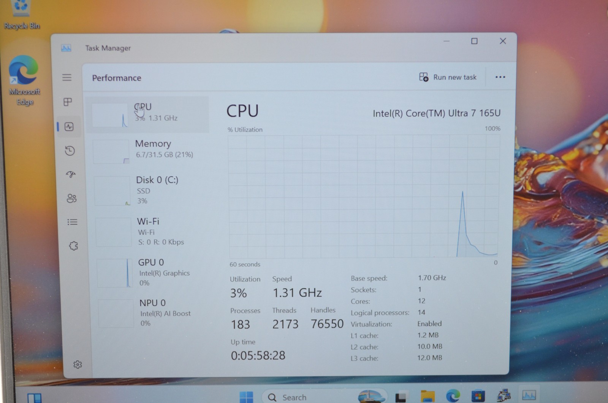This screenshot has height=403, width=608.
Task: Click the processes count 183
Action: click(x=240, y=324)
